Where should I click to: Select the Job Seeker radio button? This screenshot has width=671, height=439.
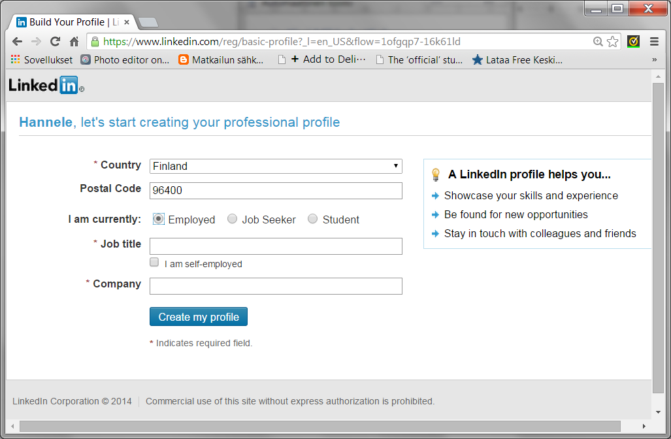click(x=232, y=219)
